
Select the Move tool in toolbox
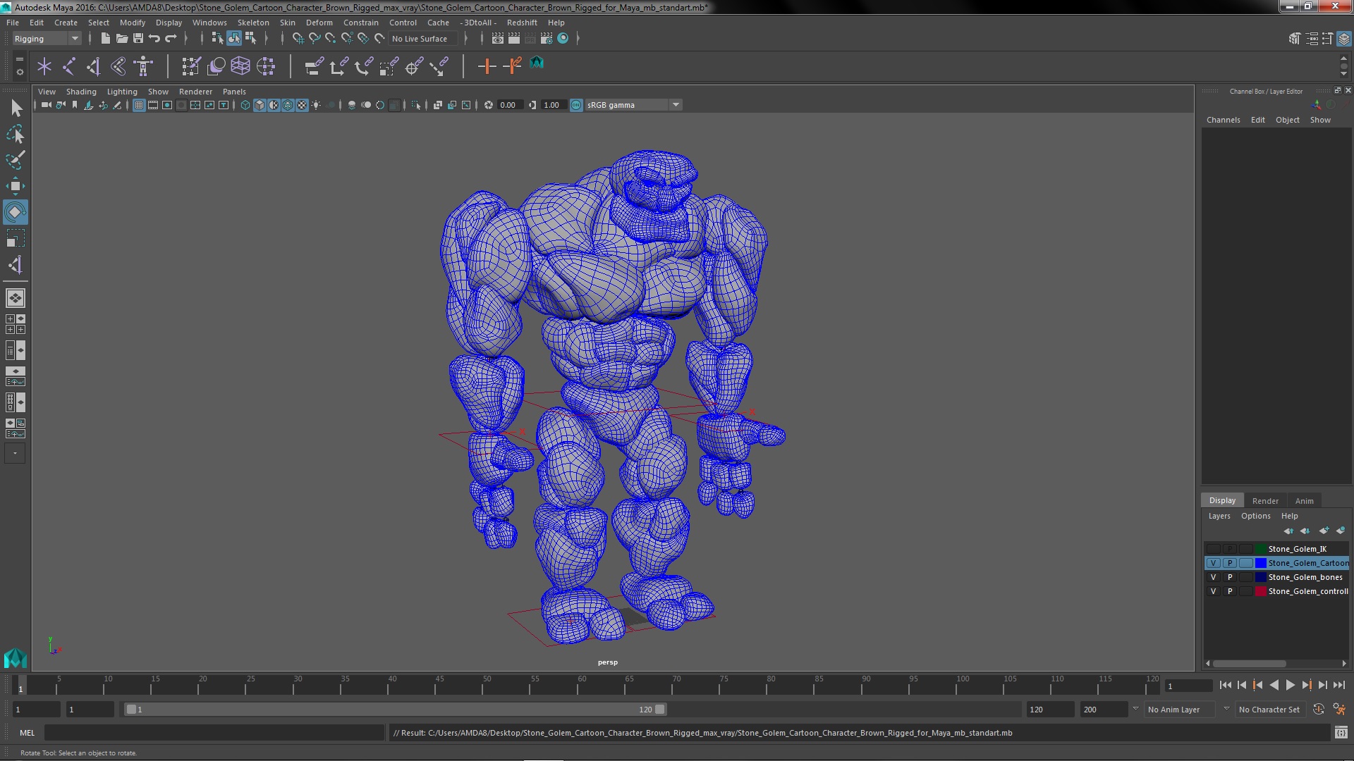click(x=15, y=186)
